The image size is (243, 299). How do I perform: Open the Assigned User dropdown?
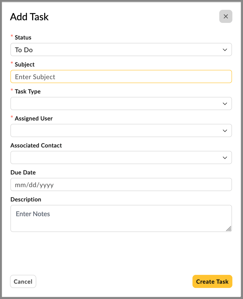(121, 131)
